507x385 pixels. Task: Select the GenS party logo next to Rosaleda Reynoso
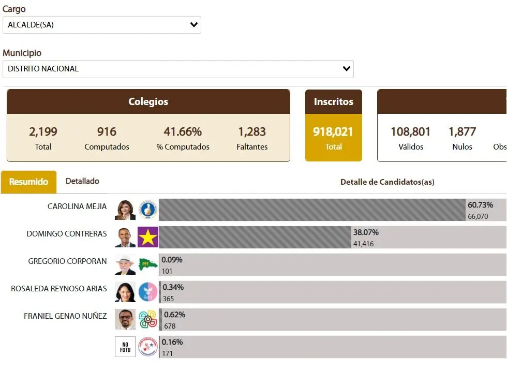tap(148, 292)
